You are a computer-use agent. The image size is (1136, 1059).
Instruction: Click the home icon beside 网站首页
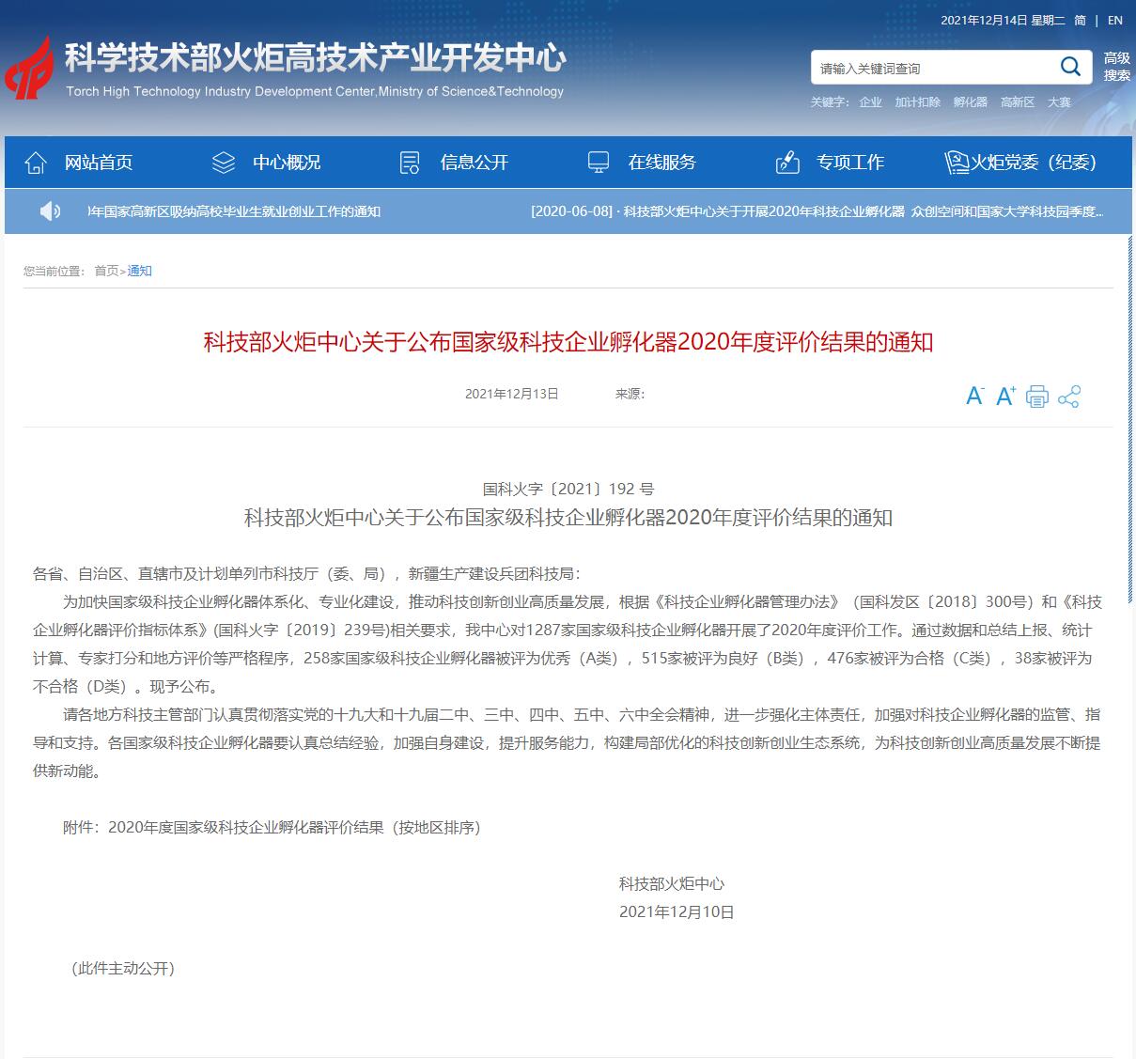click(36, 163)
